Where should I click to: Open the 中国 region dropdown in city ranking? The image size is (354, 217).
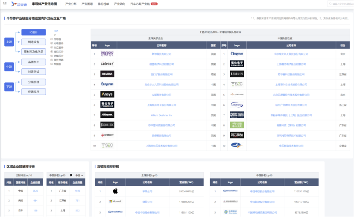coord(79,176)
